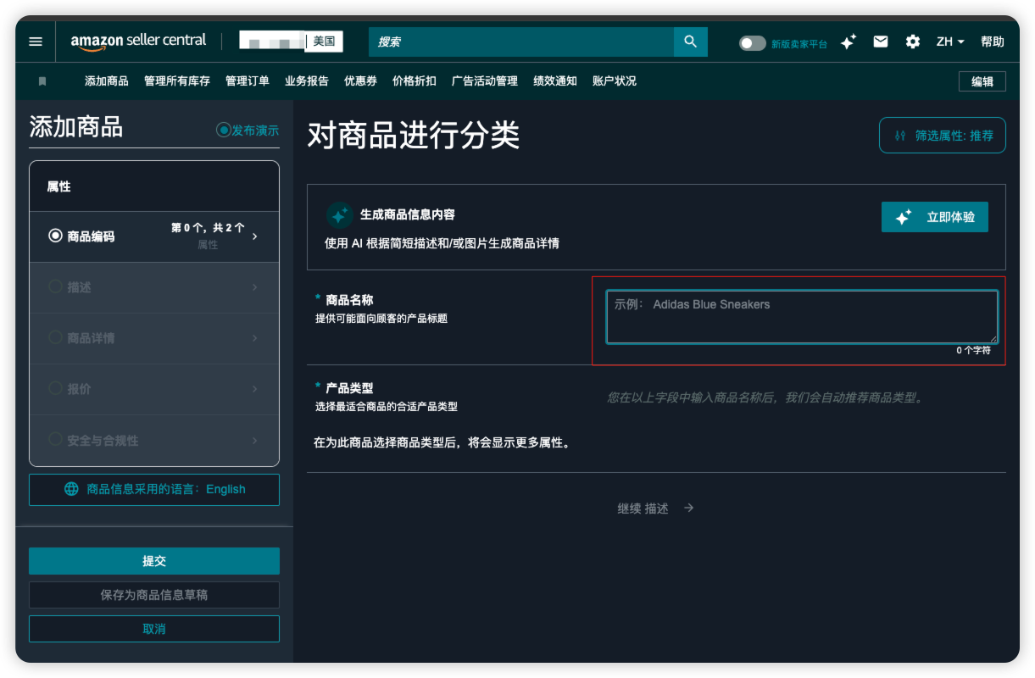Open the 管理所有库存 menu item
The height and width of the screenshot is (678, 1035).
(x=177, y=81)
